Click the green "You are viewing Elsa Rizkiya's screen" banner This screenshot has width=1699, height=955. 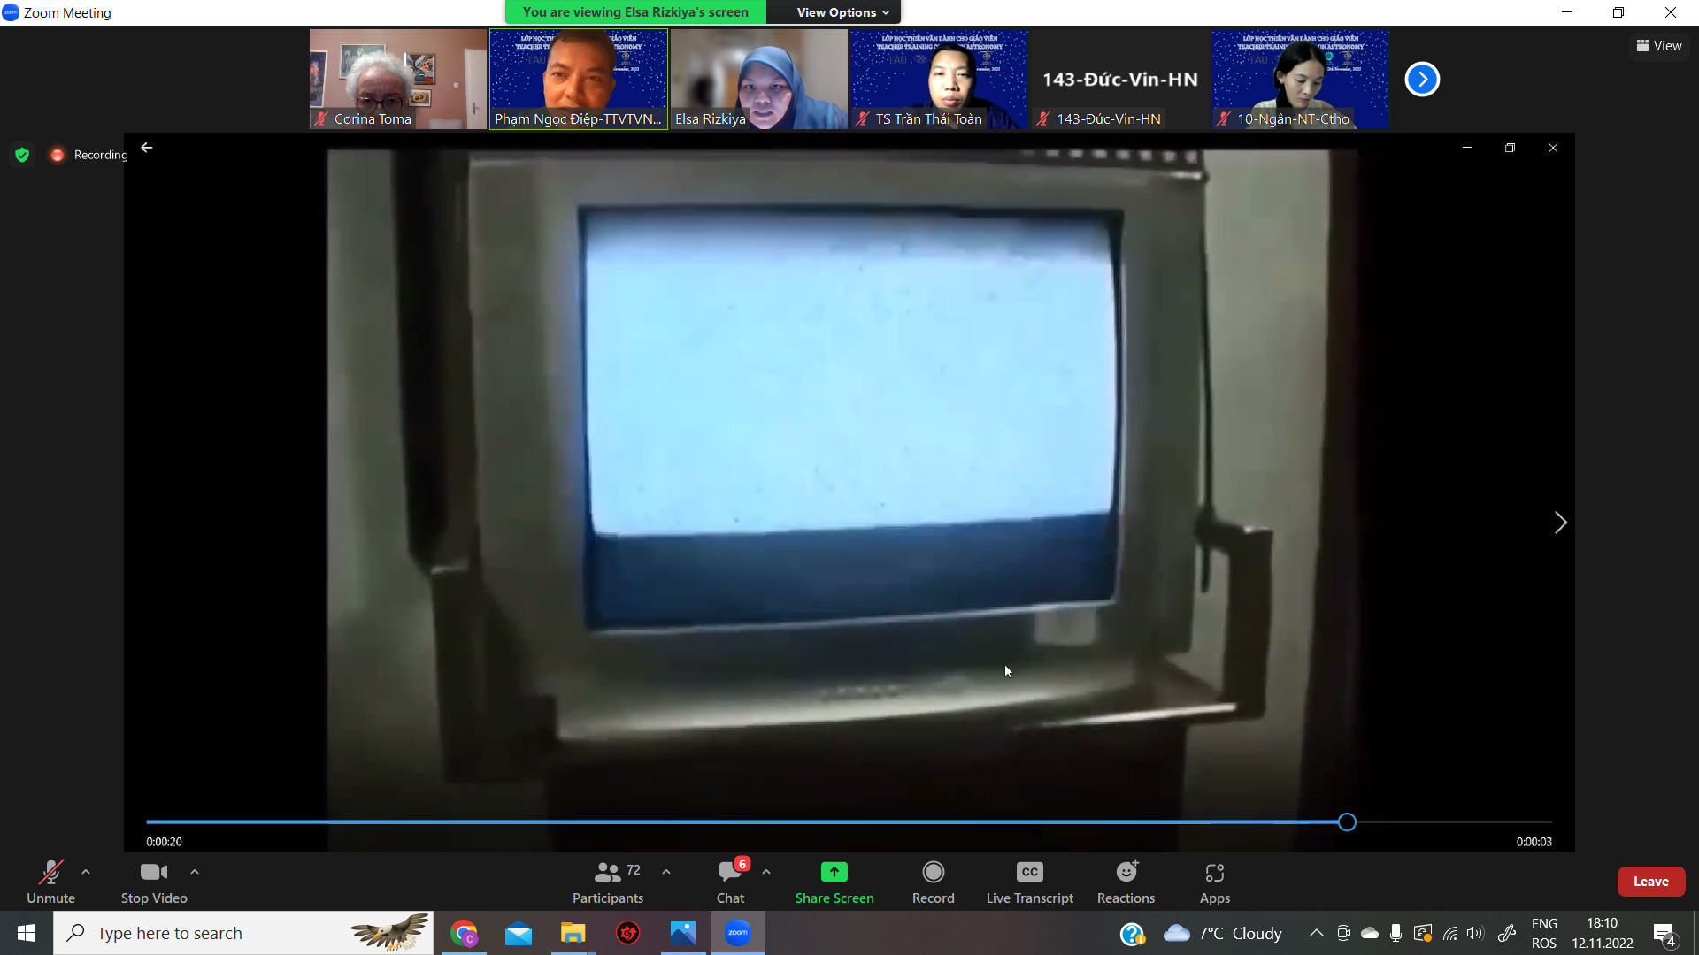coord(635,12)
